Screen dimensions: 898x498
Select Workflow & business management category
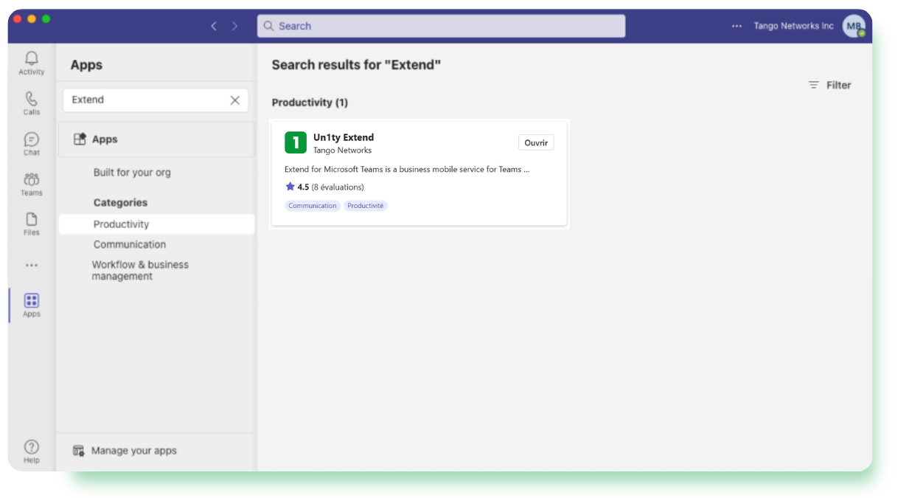[x=140, y=271]
